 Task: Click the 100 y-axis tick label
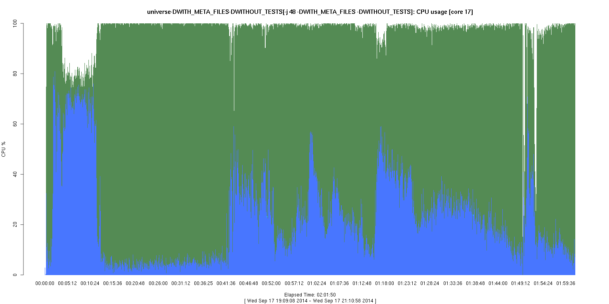pyautogui.click(x=16, y=24)
